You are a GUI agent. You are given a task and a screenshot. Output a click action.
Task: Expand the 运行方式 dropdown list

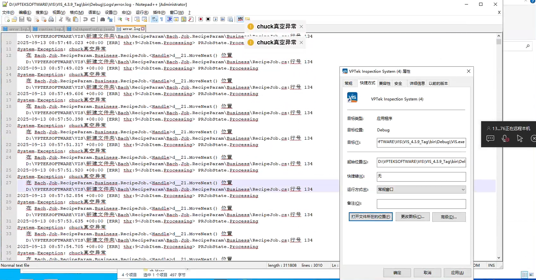tap(463, 190)
